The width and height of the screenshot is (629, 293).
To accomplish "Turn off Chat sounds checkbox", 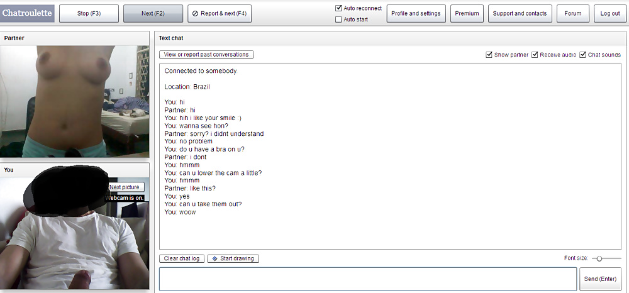I will pos(582,55).
